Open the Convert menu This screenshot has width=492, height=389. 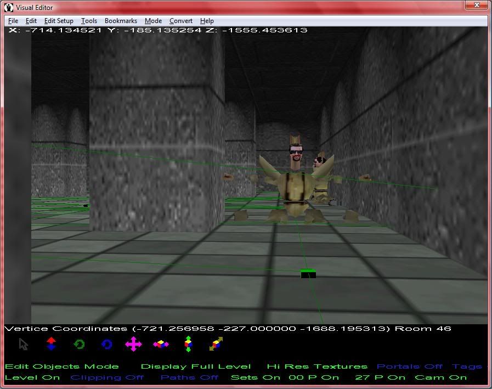[x=181, y=21]
